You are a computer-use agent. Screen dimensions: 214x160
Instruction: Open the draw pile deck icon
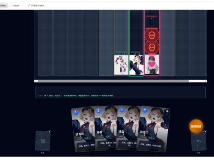coord(42,141)
